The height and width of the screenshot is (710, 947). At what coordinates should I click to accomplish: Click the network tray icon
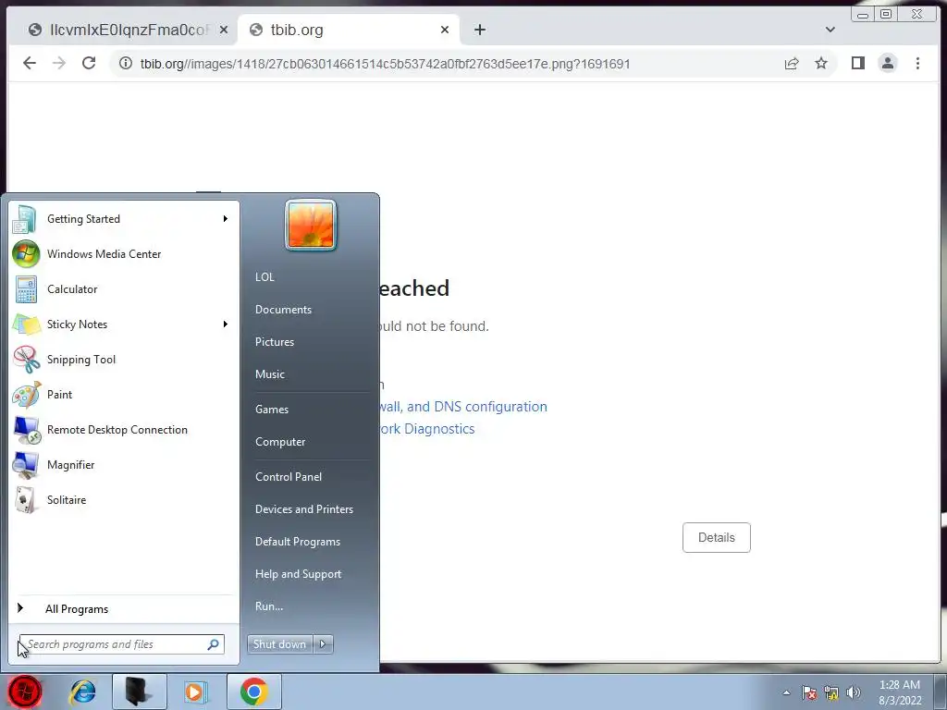(831, 692)
